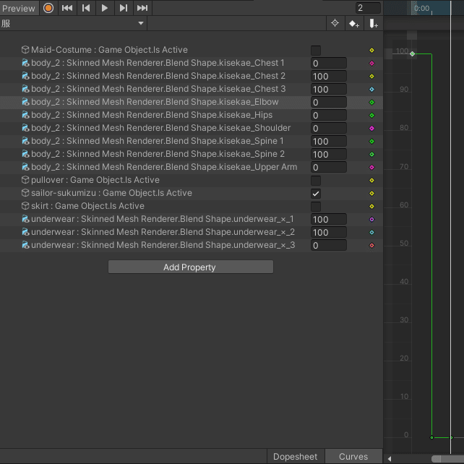The image size is (464, 464).
Task: Click kisekae_Chest 1 value field
Action: [x=328, y=64]
